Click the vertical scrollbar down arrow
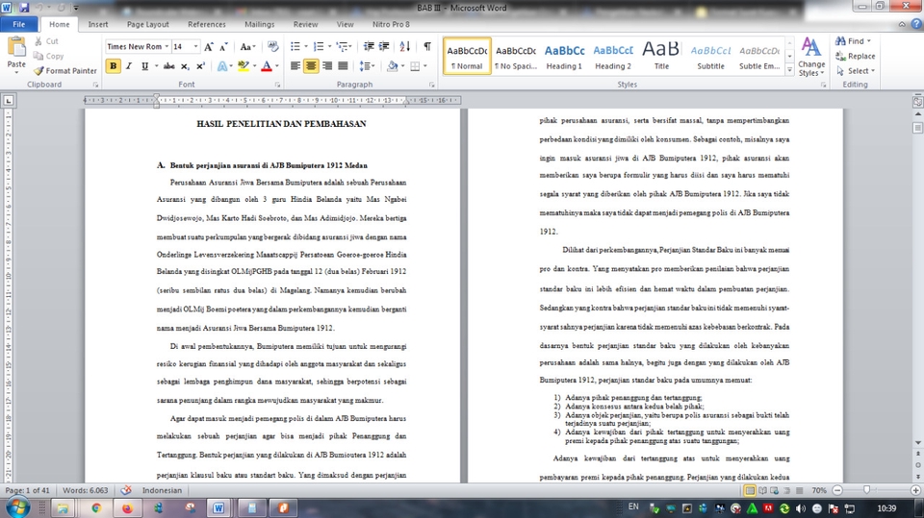This screenshot has height=518, width=924. 917,443
